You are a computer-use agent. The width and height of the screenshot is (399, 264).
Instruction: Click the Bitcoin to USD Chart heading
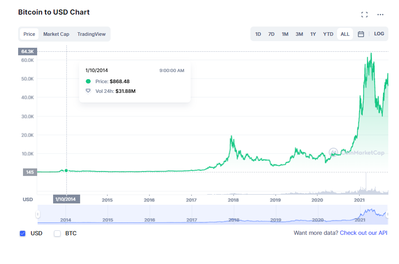tap(54, 12)
